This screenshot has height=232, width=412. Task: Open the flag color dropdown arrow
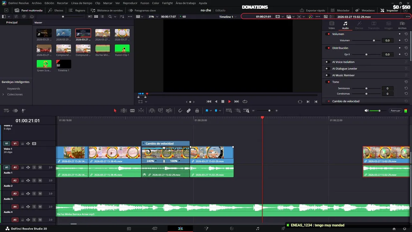[211, 111]
